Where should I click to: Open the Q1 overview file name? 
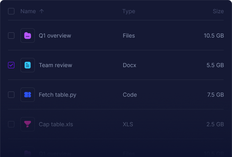(x=55, y=36)
